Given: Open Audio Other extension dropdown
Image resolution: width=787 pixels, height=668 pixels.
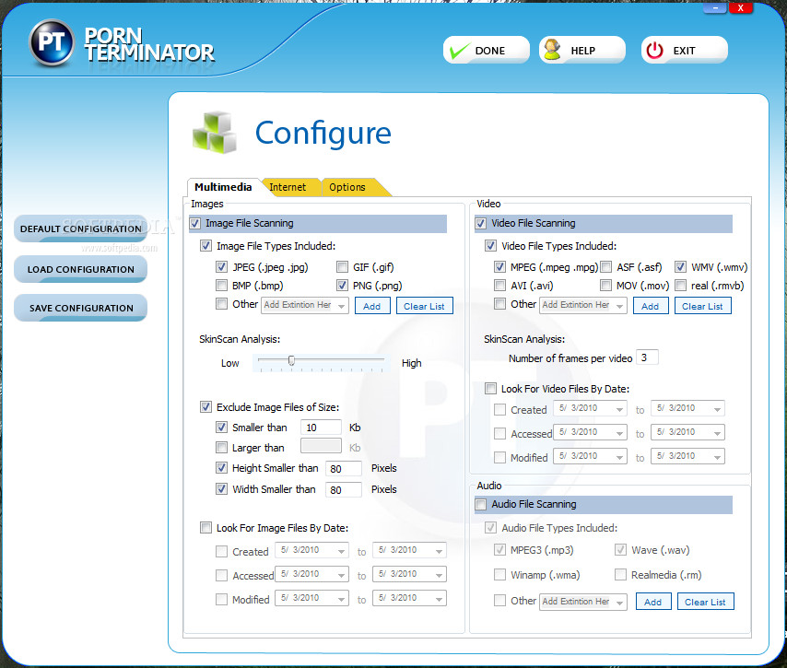Looking at the screenshot, I should coord(620,603).
